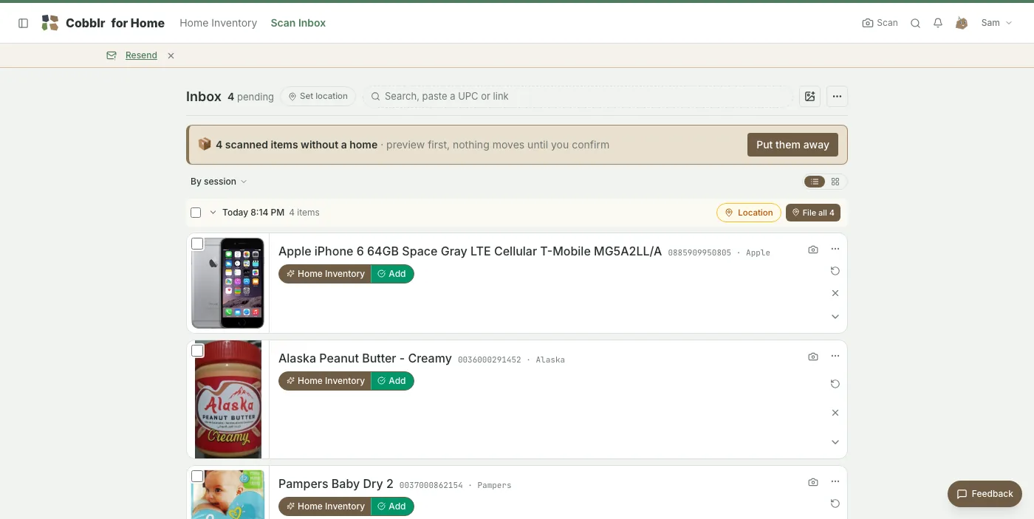This screenshot has width=1034, height=519.
Task: Check the Pampers Baby Dry 2 checkbox
Action: [197, 476]
